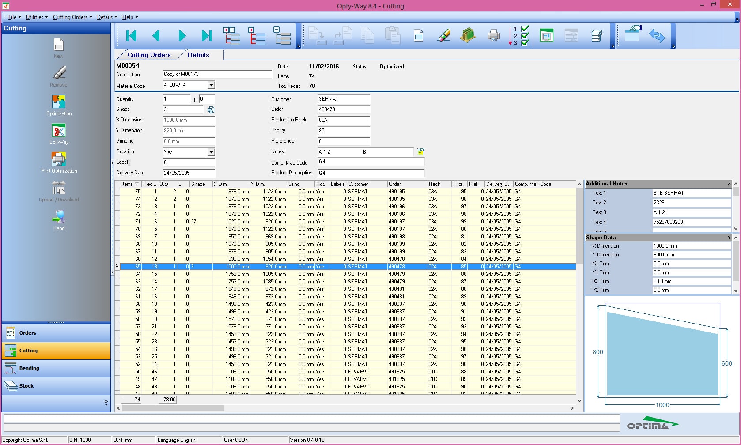
Task: Click the Priority input field
Action: [x=344, y=131]
